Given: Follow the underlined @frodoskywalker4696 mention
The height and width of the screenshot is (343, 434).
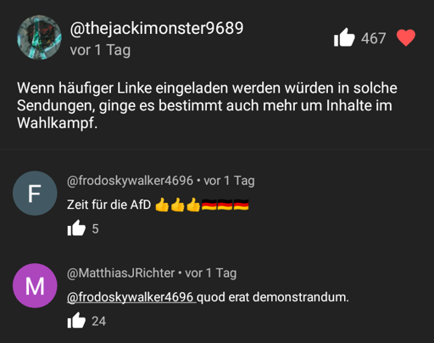Looking at the screenshot, I should pyautogui.click(x=131, y=297).
